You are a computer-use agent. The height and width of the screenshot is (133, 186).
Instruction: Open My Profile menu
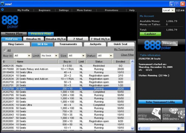[x=23, y=10]
